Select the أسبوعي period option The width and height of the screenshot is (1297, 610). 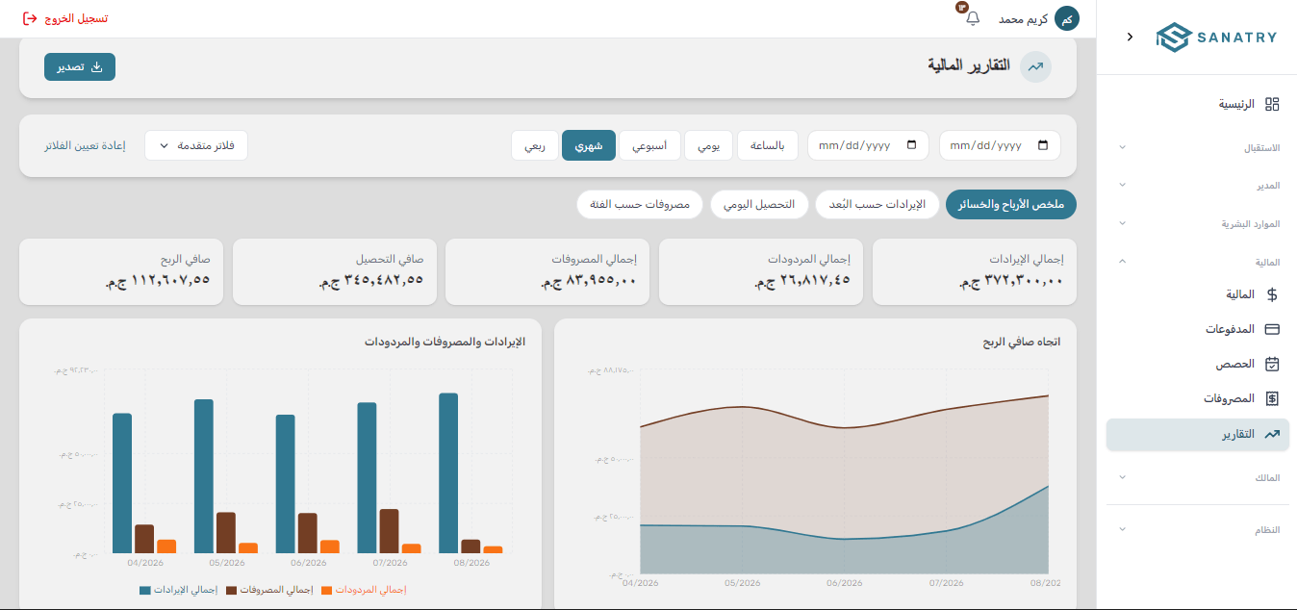(649, 145)
